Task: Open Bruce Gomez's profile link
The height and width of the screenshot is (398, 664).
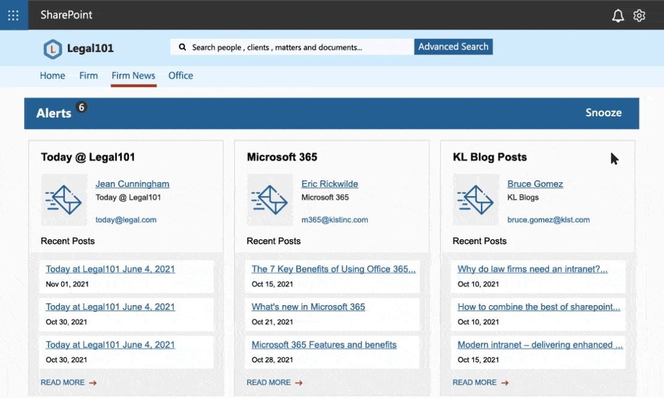Action: point(536,184)
